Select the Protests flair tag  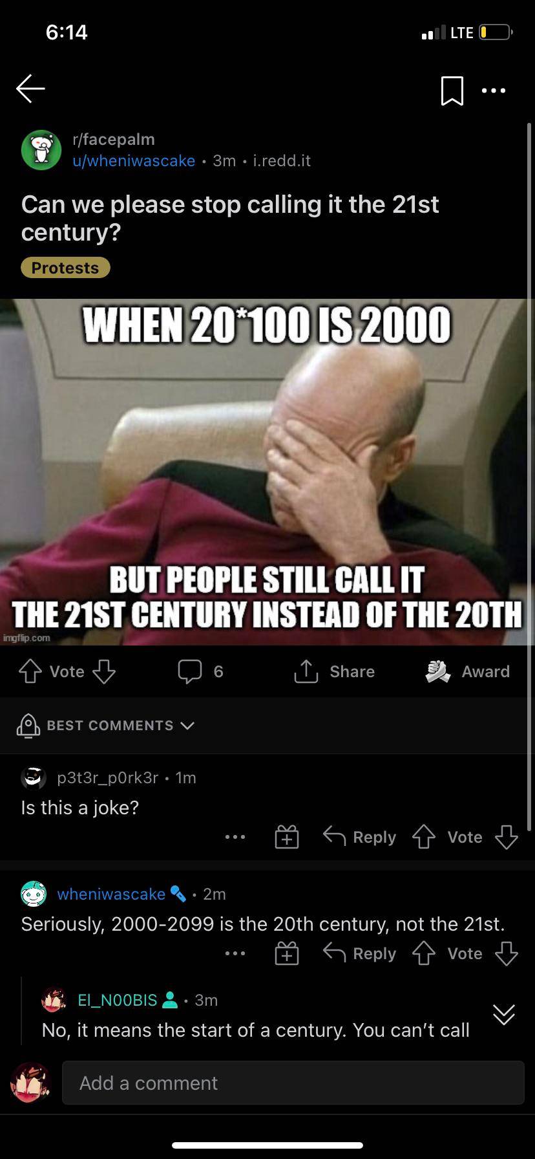(65, 268)
